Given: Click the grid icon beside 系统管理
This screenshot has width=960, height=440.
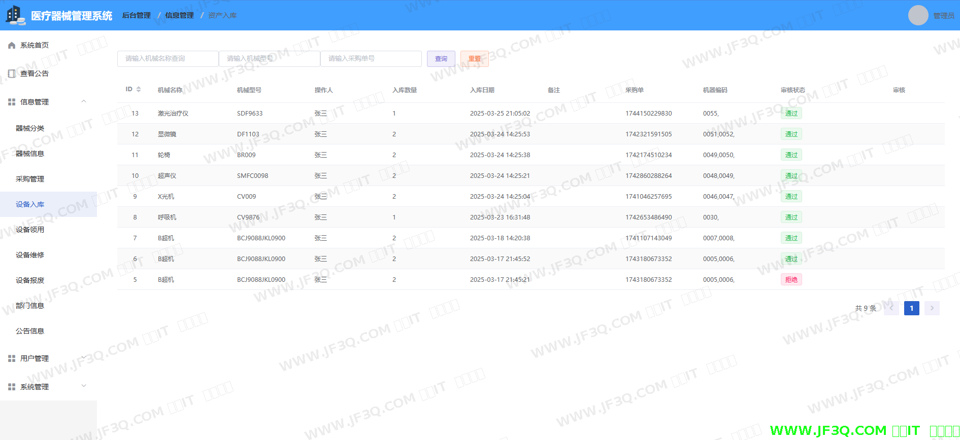Looking at the screenshot, I should point(12,387).
